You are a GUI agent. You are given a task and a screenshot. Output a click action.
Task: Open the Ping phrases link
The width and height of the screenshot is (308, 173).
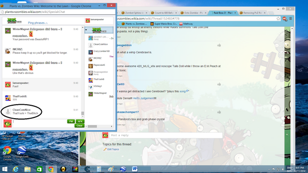[37, 23]
